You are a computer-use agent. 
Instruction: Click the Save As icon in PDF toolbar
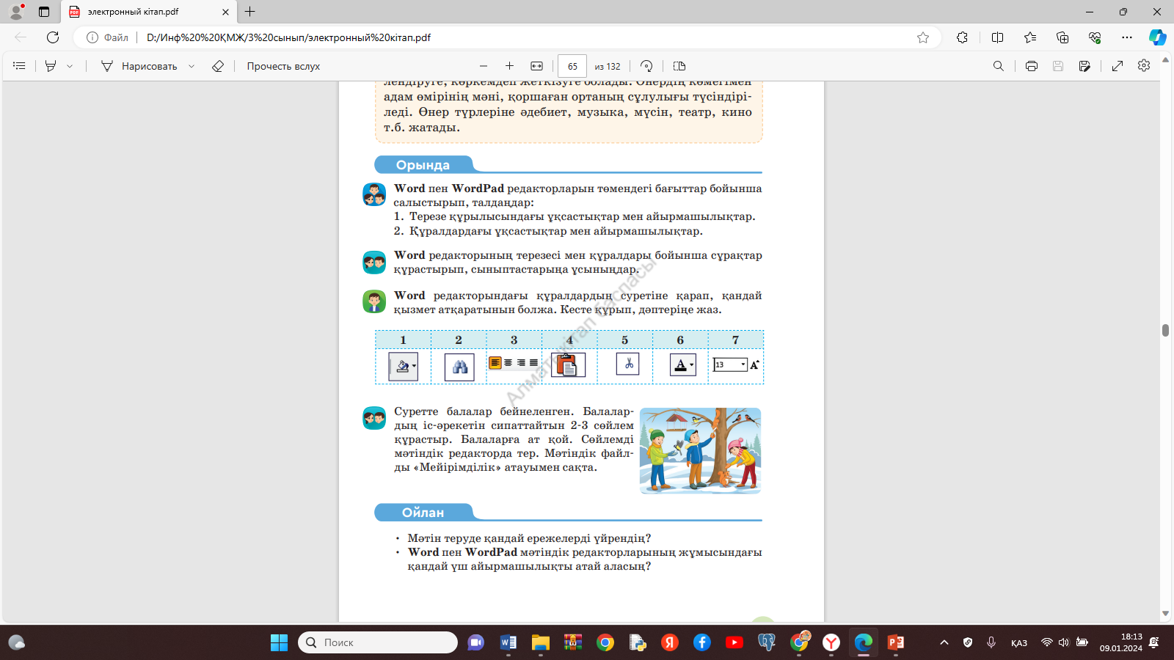(1084, 66)
